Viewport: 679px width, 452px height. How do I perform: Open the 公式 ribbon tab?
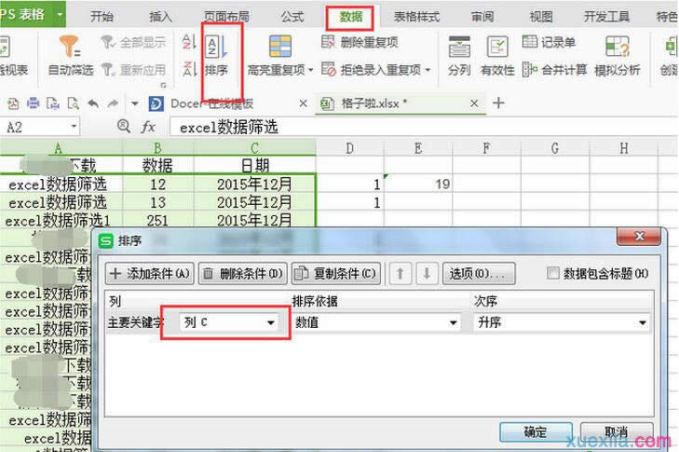pos(292,16)
